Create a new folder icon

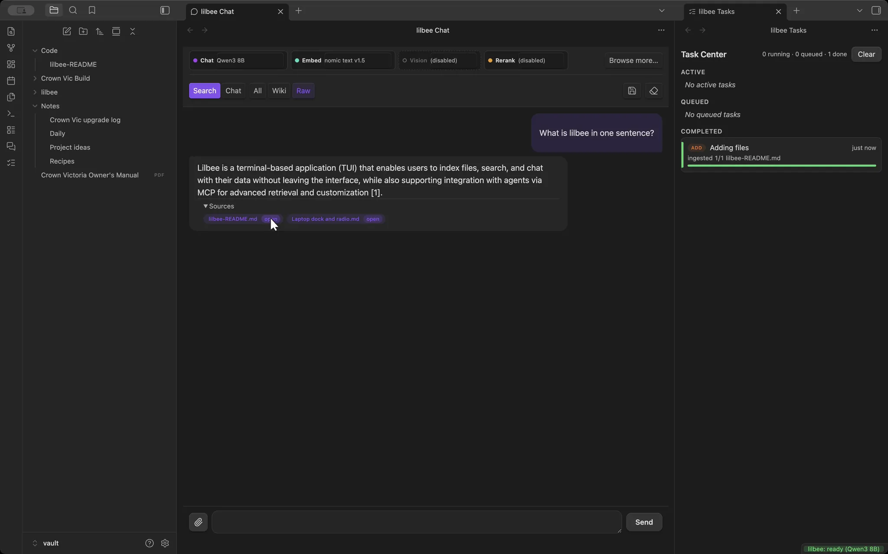coord(83,31)
